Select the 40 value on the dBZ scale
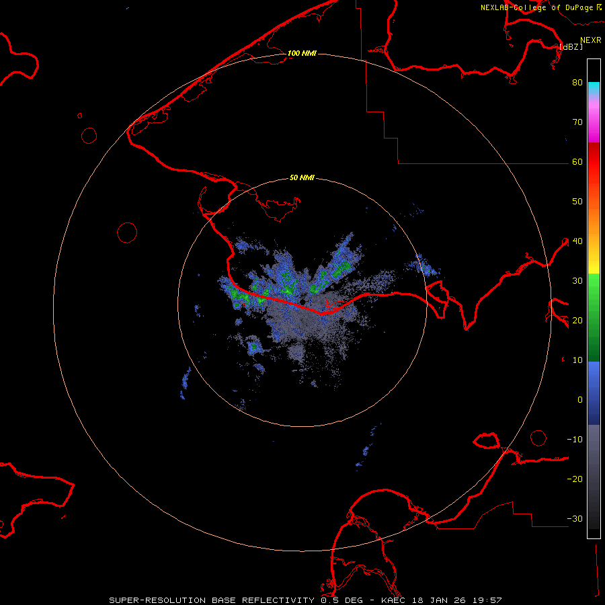The height and width of the screenshot is (605, 605). tap(577, 241)
